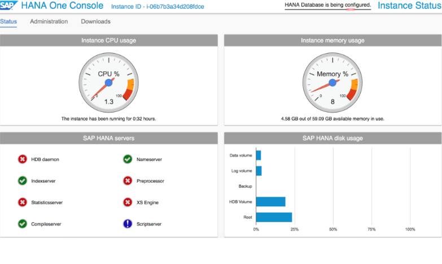This screenshot has width=442, height=264.
Task: Click the 100% axis label on disk chart
Action: 410,230
